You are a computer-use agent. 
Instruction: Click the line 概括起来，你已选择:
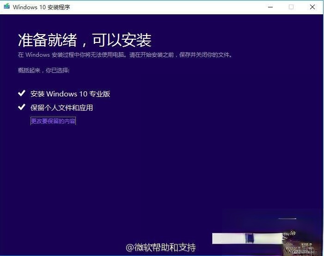click(43, 71)
